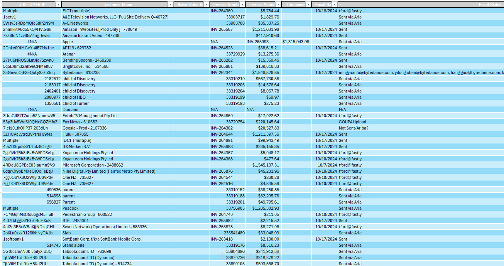504x266 pixels.
Task: Click the 'Peacock' customer cell
Action: tap(118, 208)
